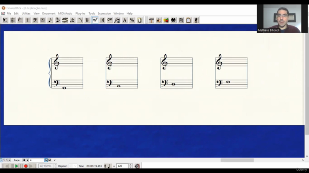This screenshot has width=309, height=173.
Task: Start playback with the green Play button
Action: click(x=17, y=166)
